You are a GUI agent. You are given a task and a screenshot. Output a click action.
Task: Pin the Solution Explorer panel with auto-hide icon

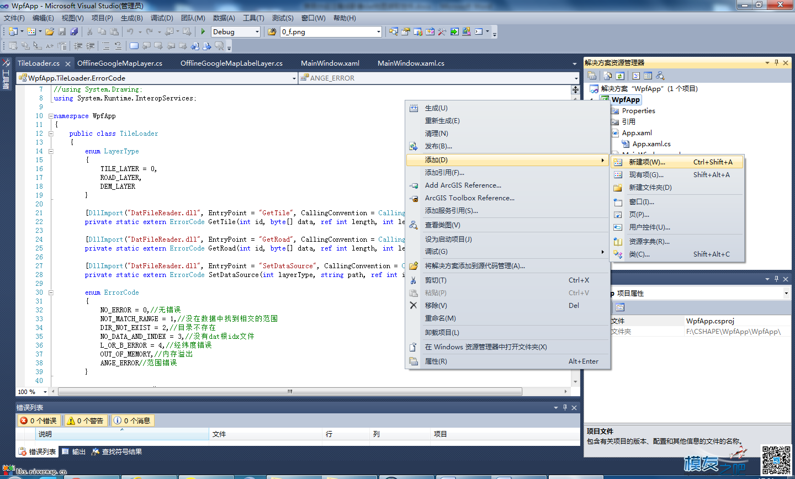[x=776, y=63]
